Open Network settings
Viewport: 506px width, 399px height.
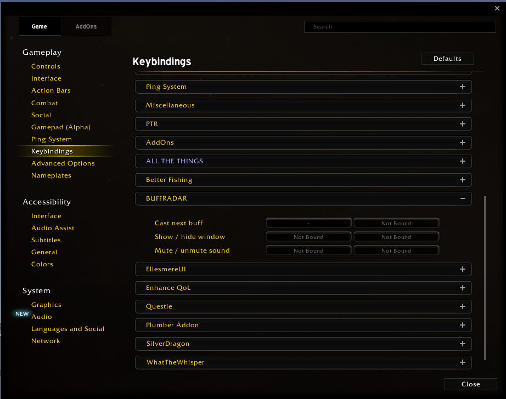46,341
